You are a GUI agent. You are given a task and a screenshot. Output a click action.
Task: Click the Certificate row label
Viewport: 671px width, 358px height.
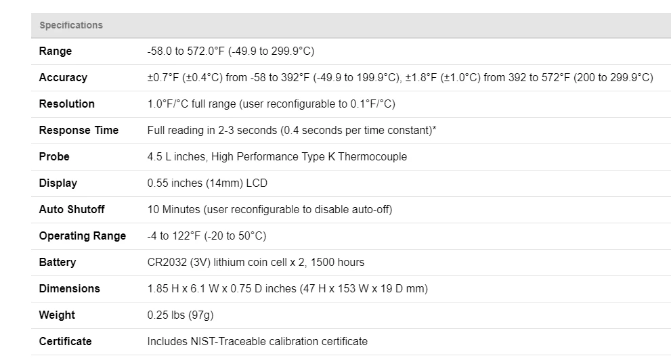pyautogui.click(x=65, y=342)
